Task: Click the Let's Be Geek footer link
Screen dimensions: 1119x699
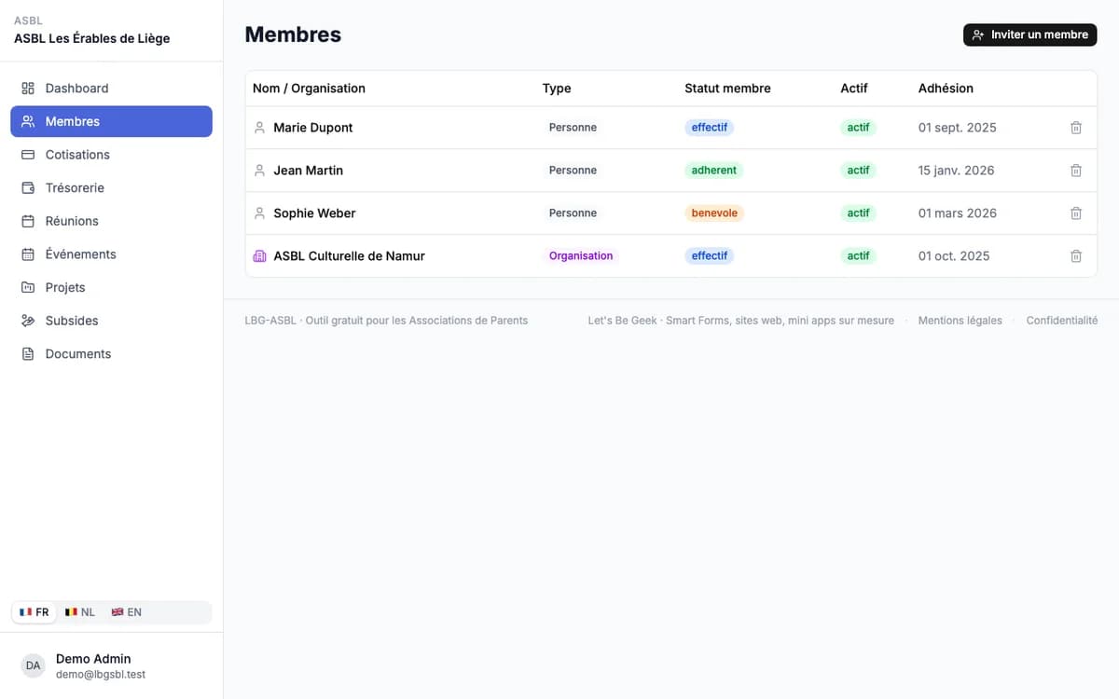Action: (740, 321)
